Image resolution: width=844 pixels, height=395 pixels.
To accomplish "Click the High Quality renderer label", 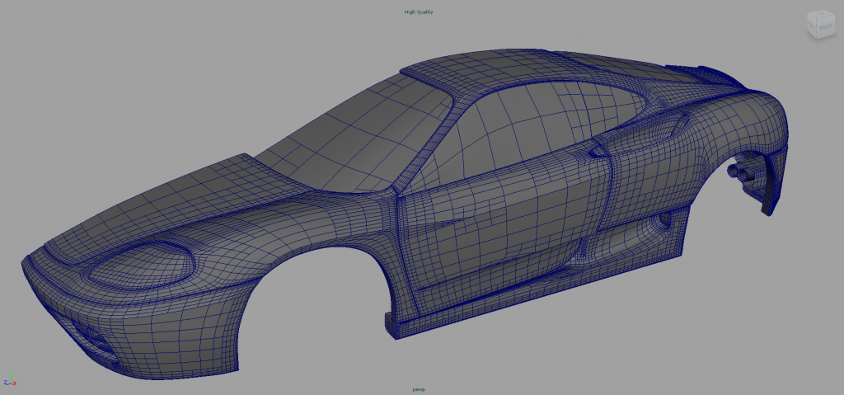I will 418,12.
